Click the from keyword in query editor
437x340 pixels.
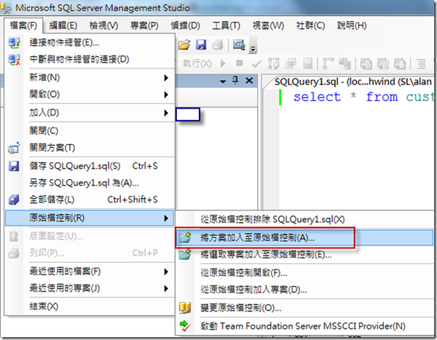click(382, 97)
